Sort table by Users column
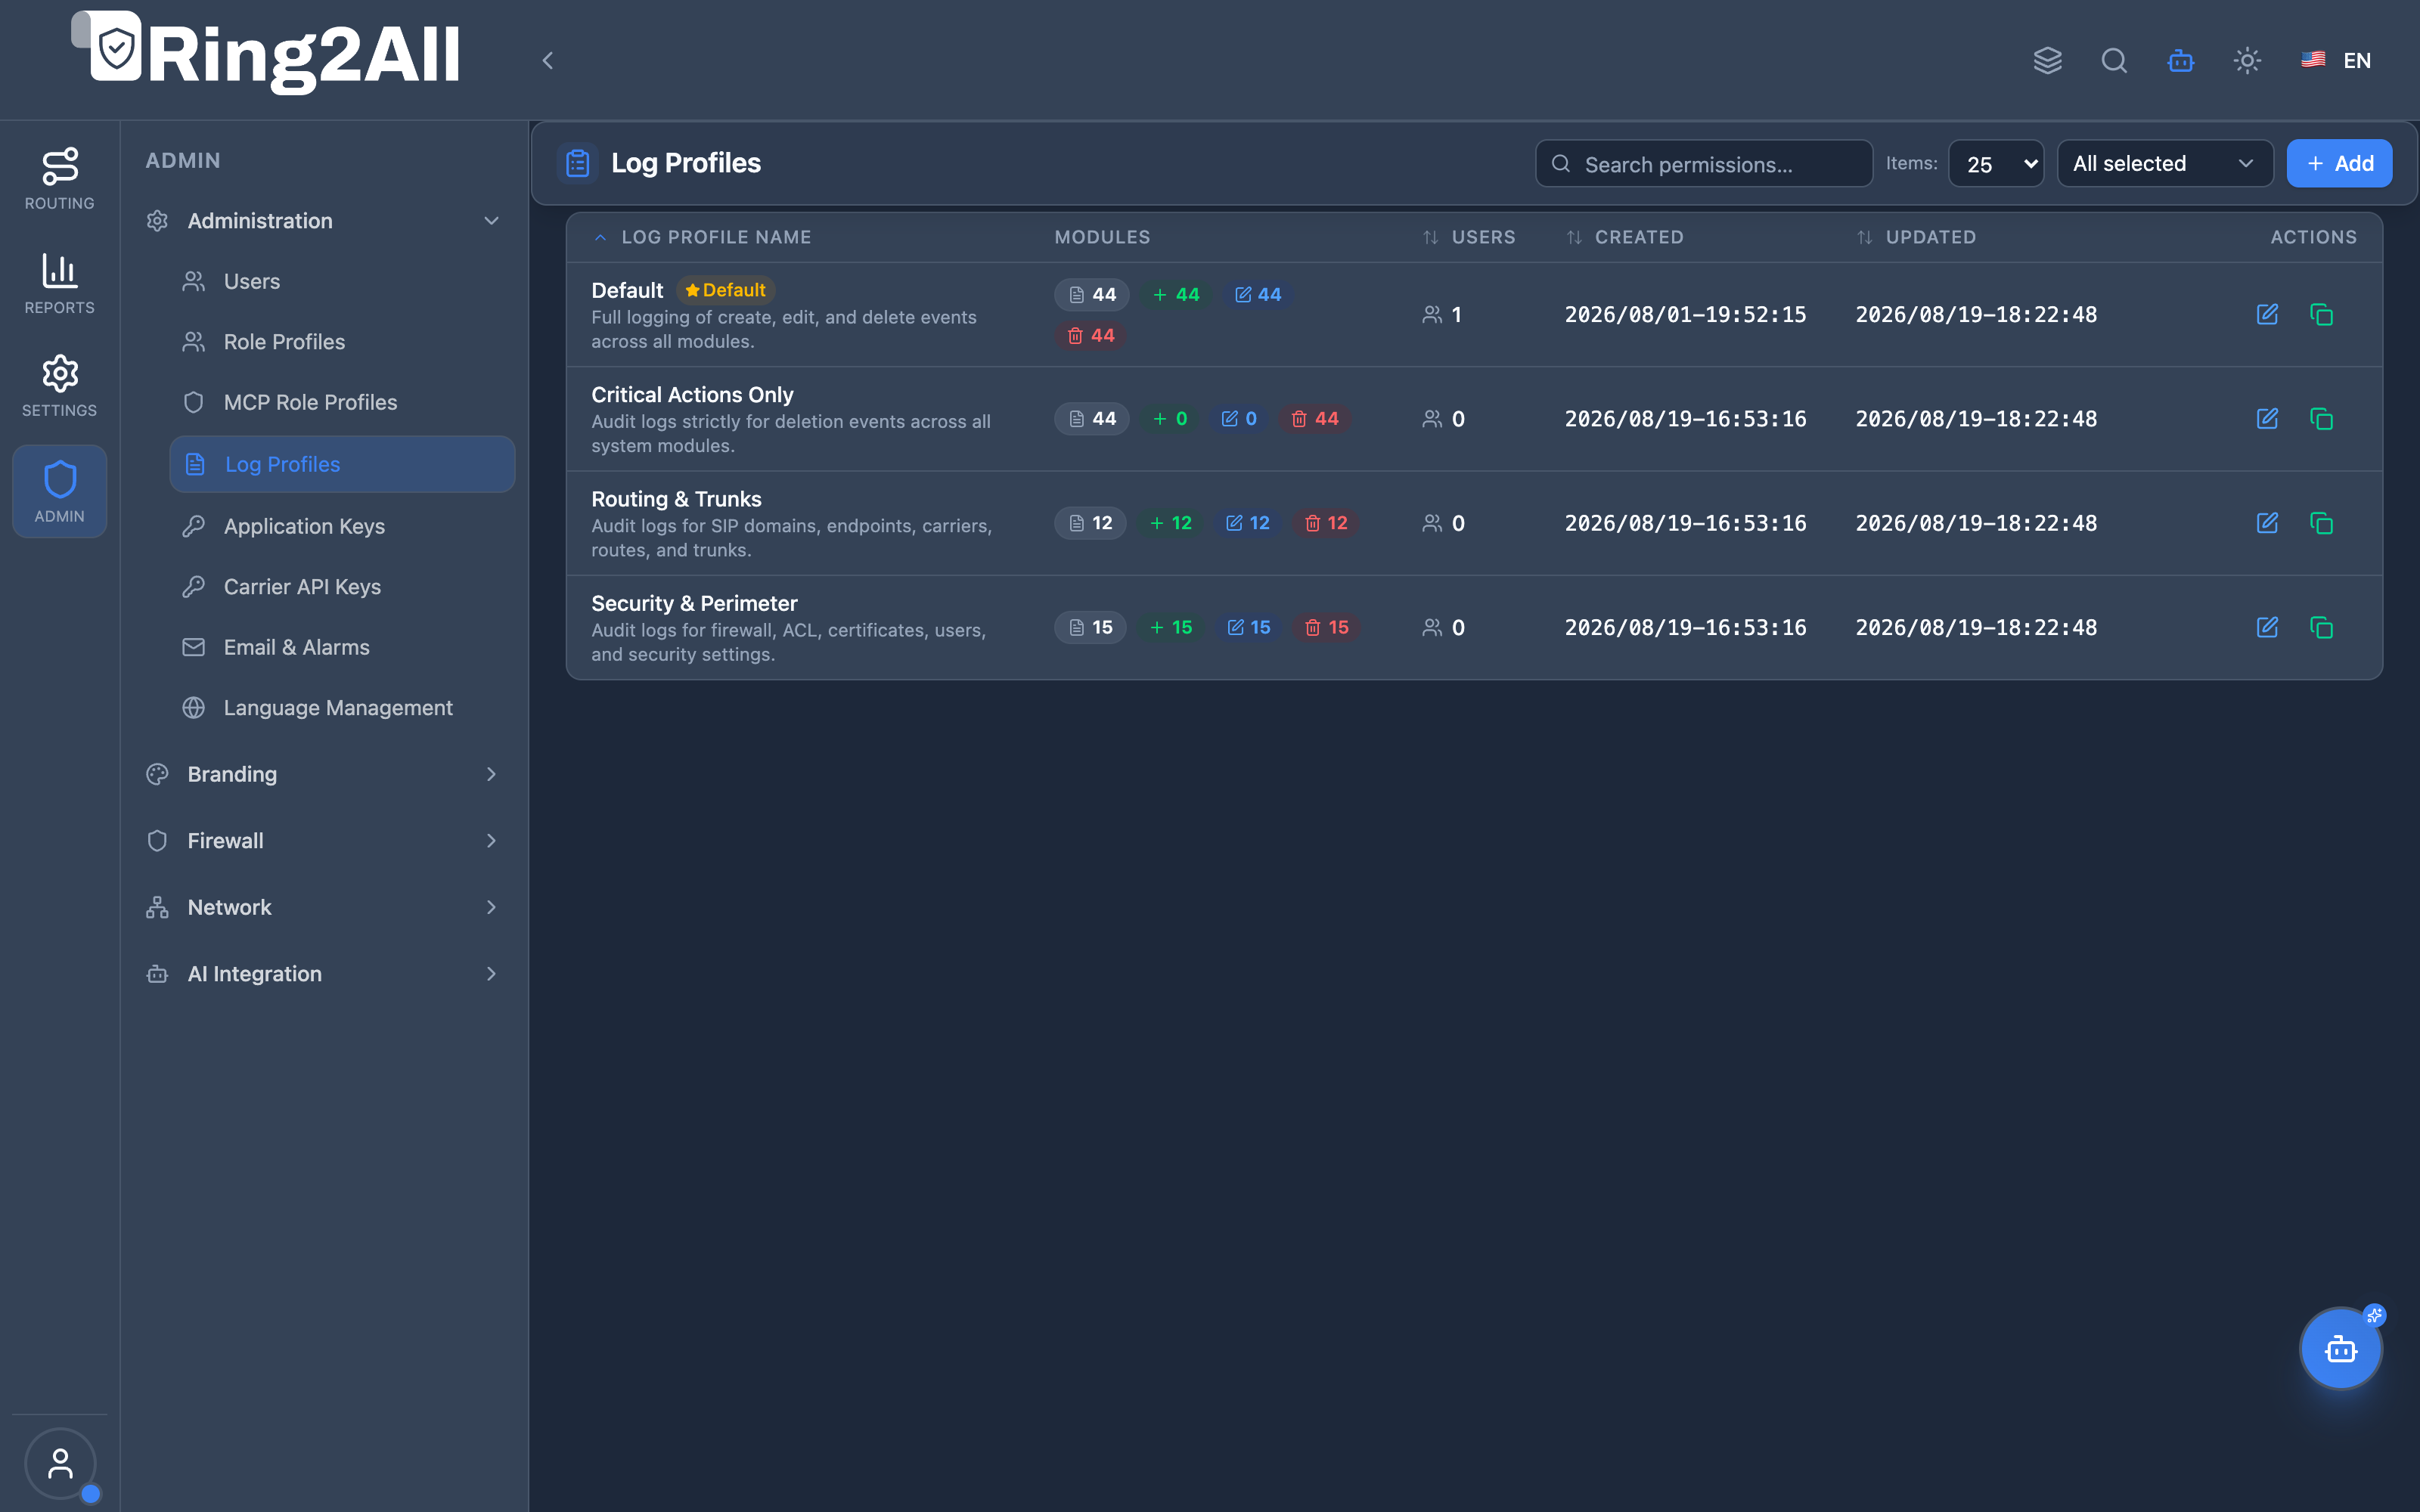This screenshot has height=1512, width=2420. tap(1469, 237)
